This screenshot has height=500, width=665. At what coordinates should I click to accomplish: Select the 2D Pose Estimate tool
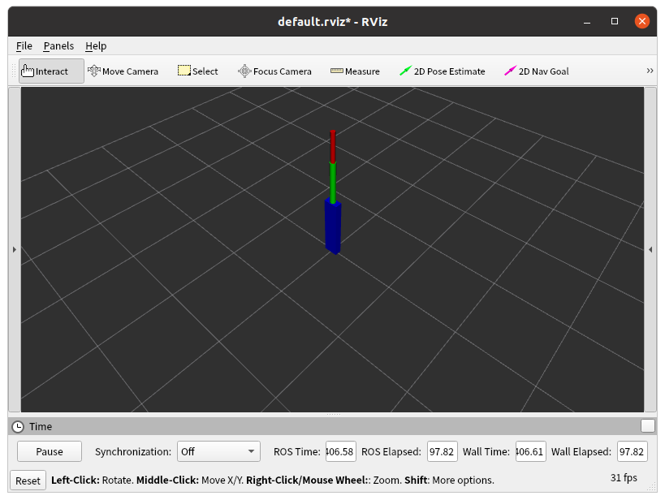(442, 71)
